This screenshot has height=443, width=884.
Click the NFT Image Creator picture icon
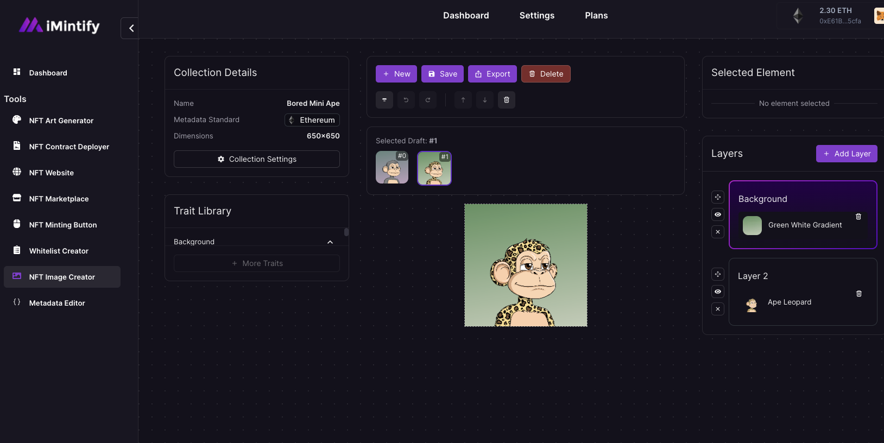pyautogui.click(x=17, y=276)
